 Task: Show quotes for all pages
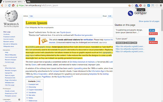[149, 21]
